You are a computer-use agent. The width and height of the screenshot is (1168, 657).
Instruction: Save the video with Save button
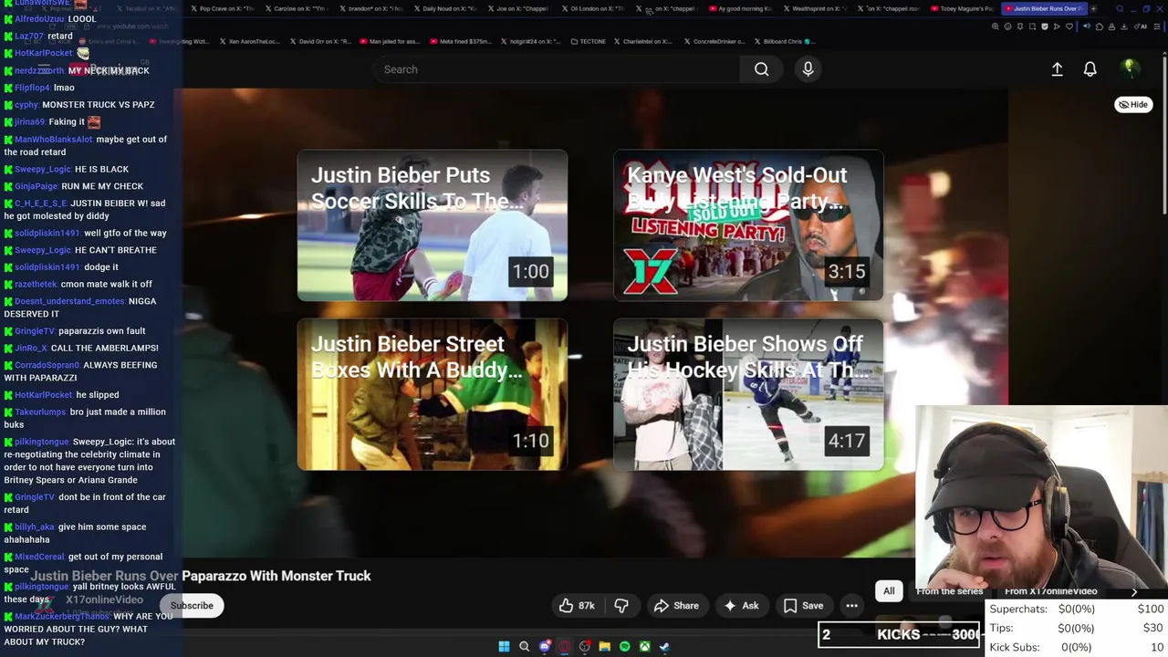(803, 605)
